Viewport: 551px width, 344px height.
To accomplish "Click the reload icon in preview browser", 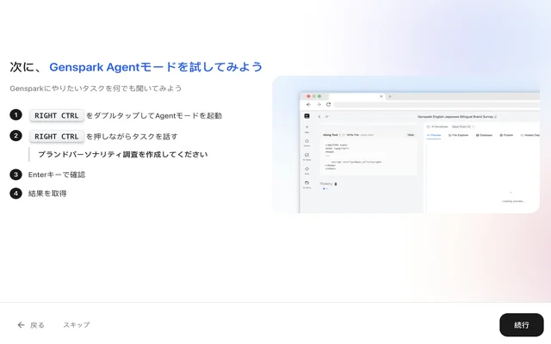I will [328, 105].
